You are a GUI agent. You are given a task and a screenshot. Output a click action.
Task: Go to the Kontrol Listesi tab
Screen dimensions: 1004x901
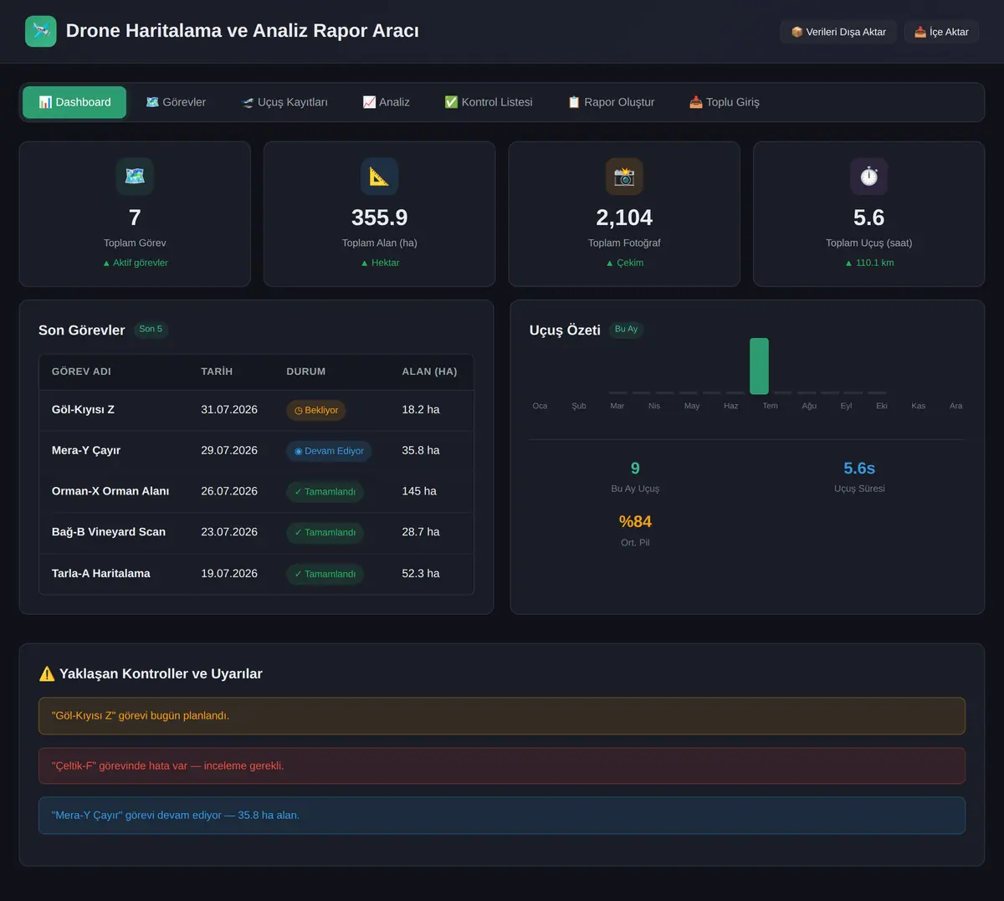tap(489, 102)
